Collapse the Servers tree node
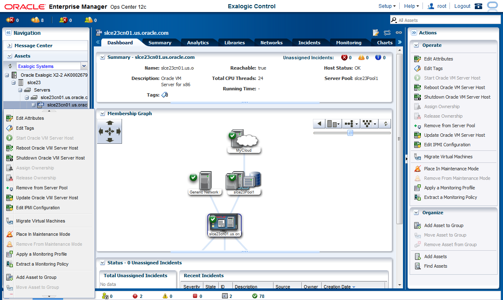This screenshot has height=300, width=503. 20,90
